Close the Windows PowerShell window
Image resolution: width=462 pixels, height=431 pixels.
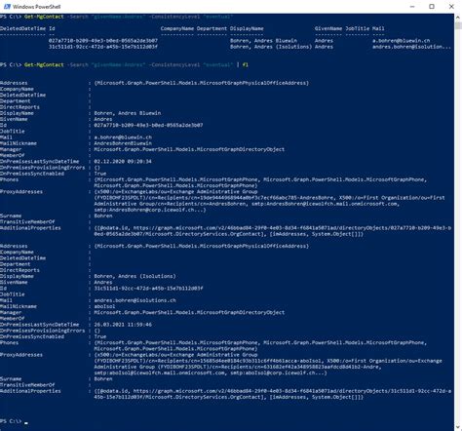point(451,7)
